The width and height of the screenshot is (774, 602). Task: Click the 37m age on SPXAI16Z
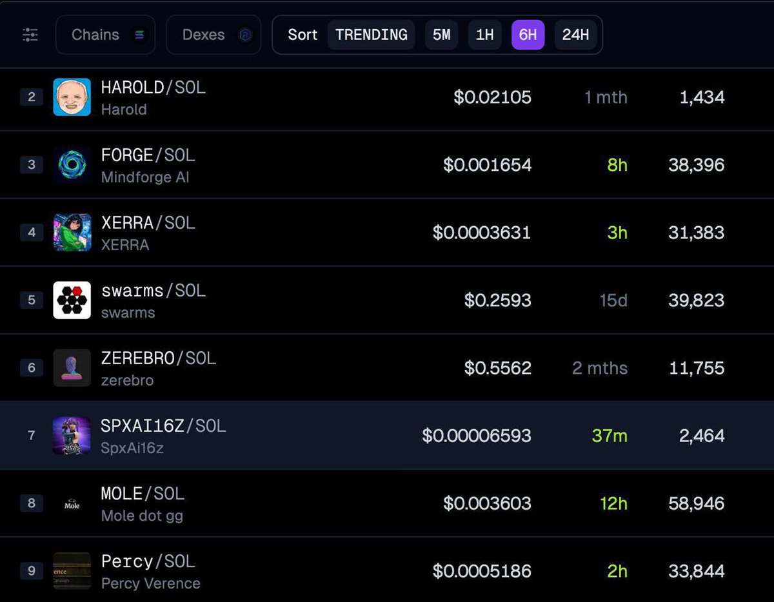pos(610,436)
